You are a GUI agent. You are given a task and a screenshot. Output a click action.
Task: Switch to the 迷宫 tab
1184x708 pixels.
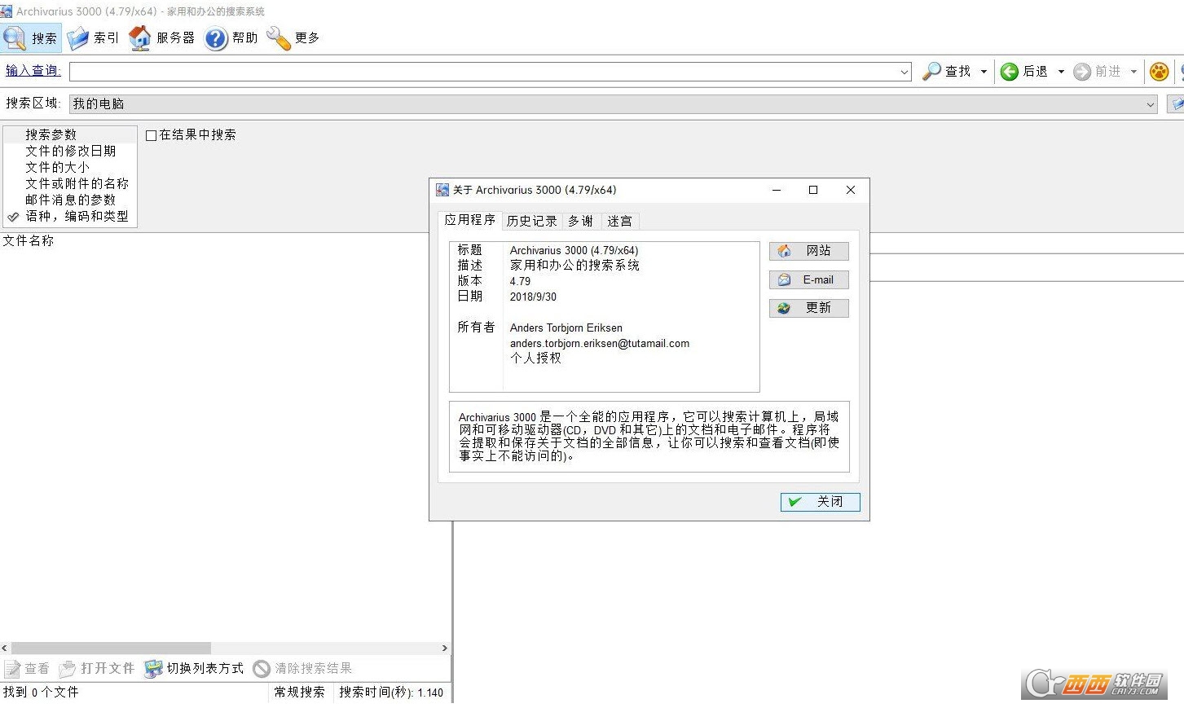[x=619, y=221]
